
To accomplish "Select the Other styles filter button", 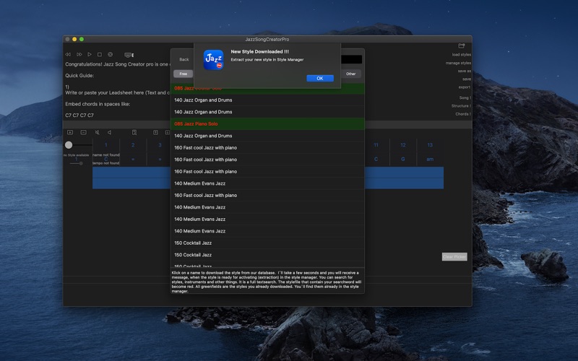I will 350,74.
